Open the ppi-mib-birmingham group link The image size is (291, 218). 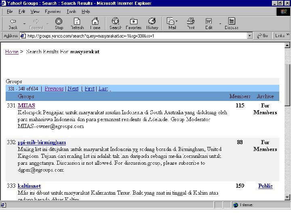tap(42, 143)
